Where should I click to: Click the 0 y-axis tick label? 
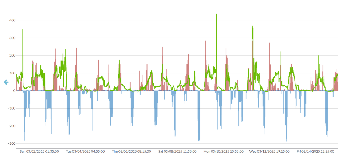(13, 91)
